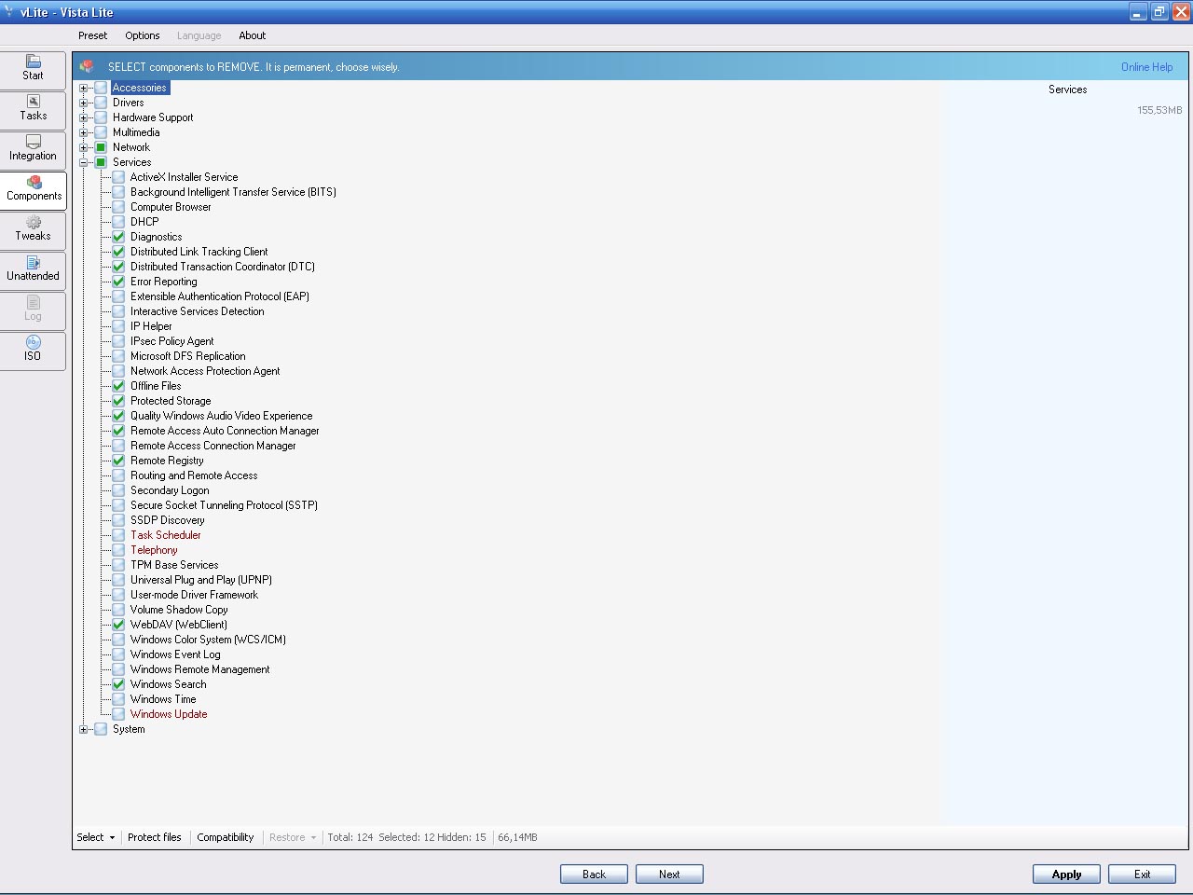Tick the Windows Update checkbox

pos(118,714)
